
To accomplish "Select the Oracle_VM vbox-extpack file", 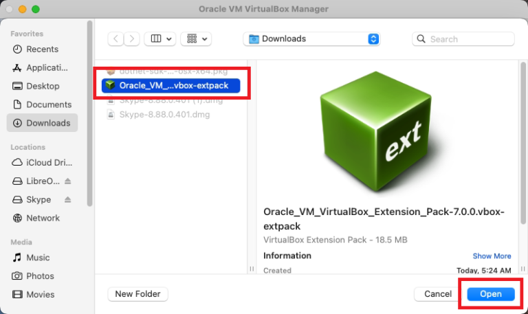I will pos(170,86).
